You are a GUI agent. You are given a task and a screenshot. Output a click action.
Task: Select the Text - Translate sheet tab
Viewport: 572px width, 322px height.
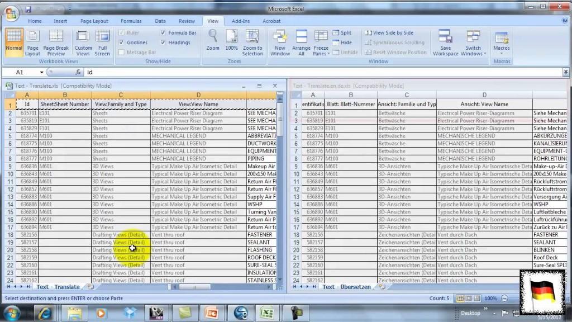pos(58,287)
